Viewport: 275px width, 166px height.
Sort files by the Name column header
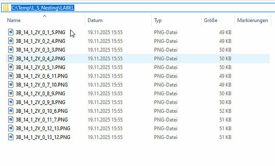coord(14,20)
